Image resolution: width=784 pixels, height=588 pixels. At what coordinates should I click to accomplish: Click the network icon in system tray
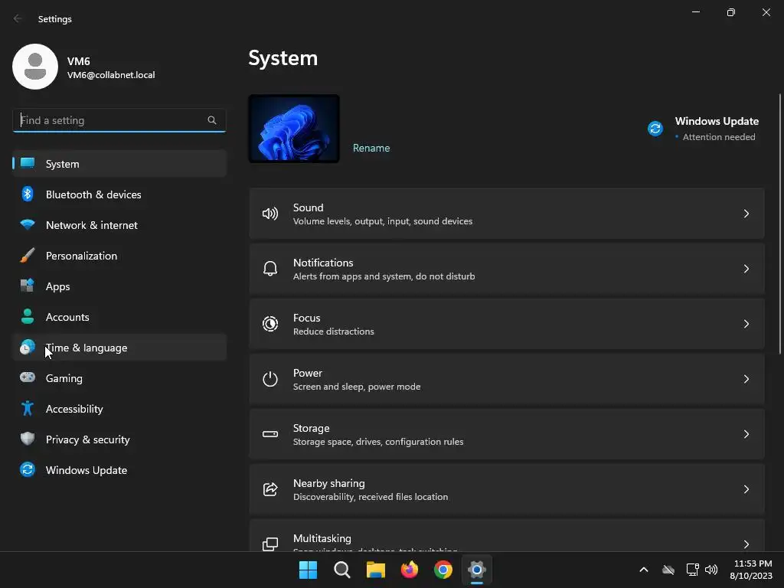tap(692, 570)
